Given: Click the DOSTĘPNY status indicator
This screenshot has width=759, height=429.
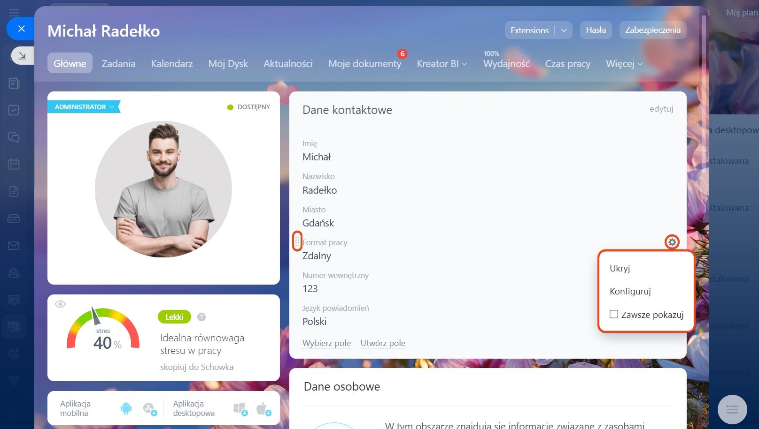Looking at the screenshot, I should (248, 107).
